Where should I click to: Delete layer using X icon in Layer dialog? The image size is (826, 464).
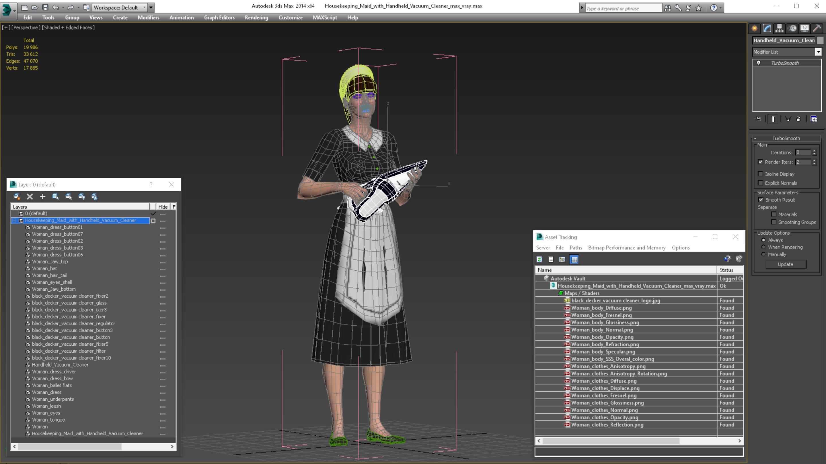(x=30, y=196)
